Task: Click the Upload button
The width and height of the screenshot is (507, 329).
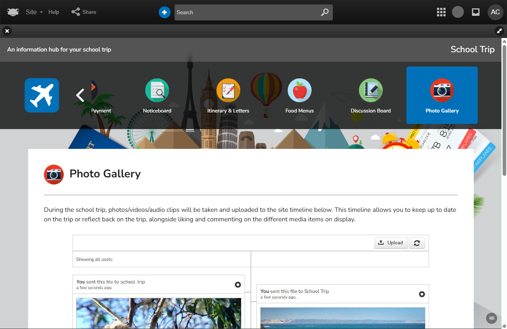Action: tap(391, 243)
